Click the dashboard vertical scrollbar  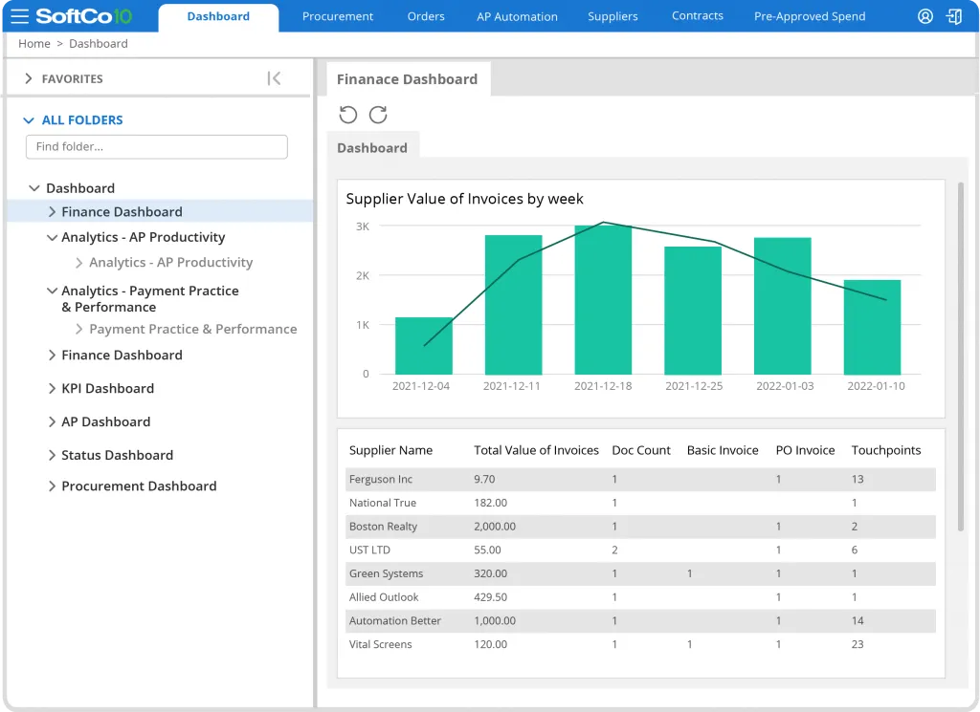point(961,356)
